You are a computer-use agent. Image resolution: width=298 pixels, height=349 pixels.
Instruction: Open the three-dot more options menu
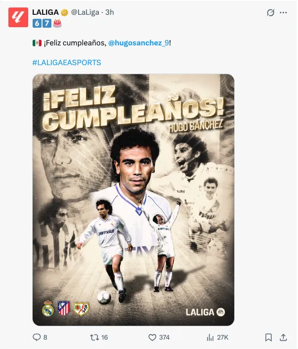tap(283, 13)
